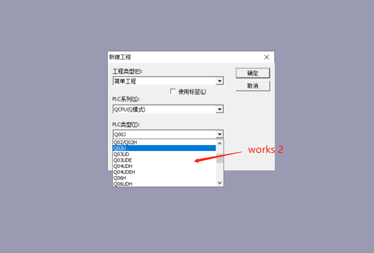This screenshot has width=374, height=253.
Task: Click the list scrollbar up arrow
Action: point(220,143)
